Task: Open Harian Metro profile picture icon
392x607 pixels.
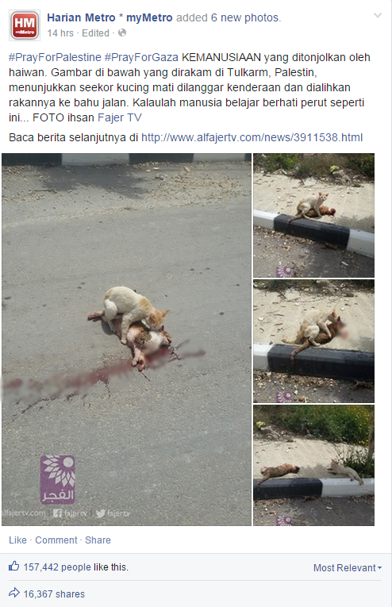Action: click(x=25, y=25)
